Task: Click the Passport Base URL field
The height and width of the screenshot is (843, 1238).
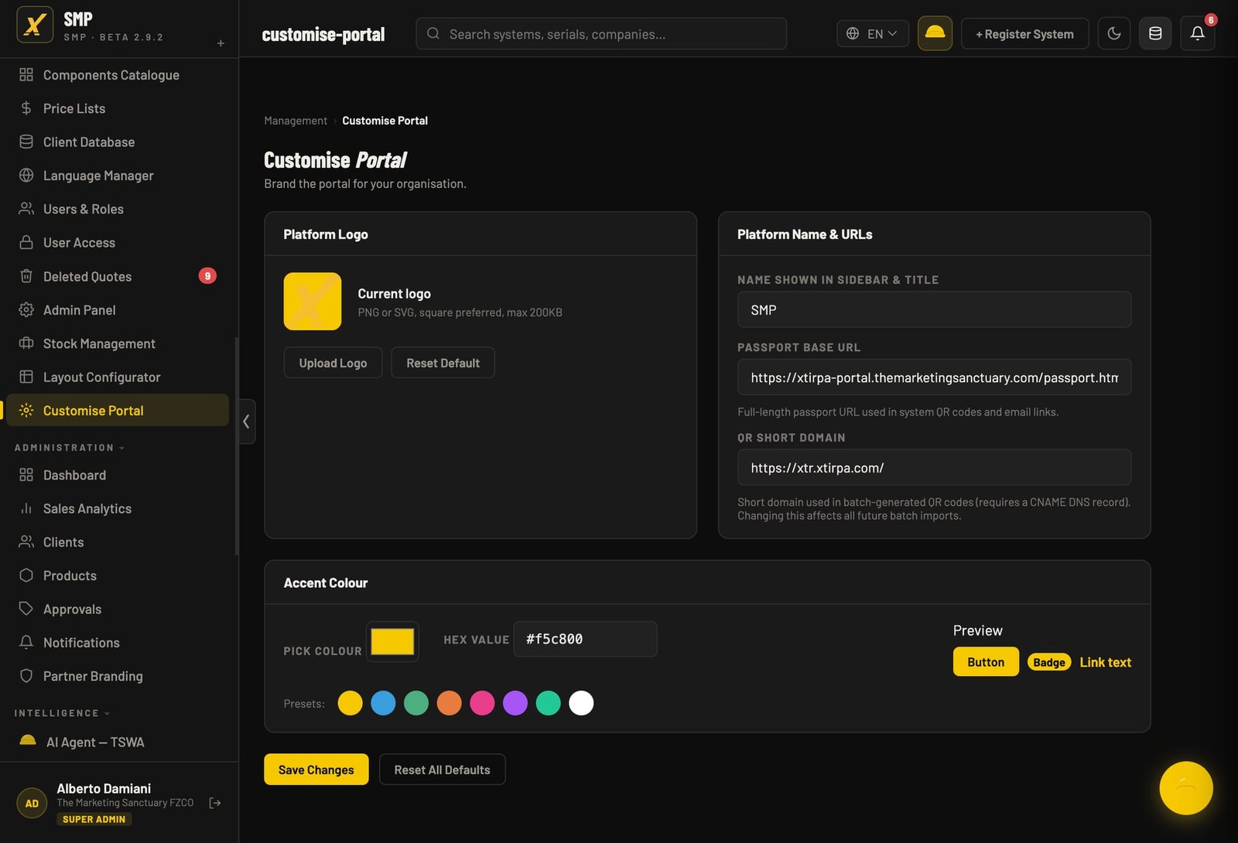Action: click(934, 377)
